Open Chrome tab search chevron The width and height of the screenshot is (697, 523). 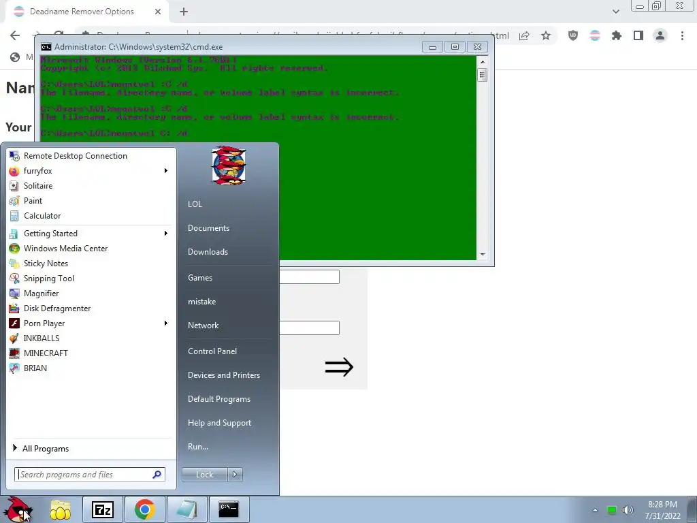point(615,12)
